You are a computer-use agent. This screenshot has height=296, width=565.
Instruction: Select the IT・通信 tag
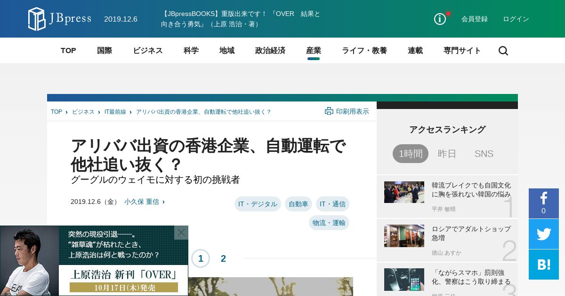click(x=332, y=204)
